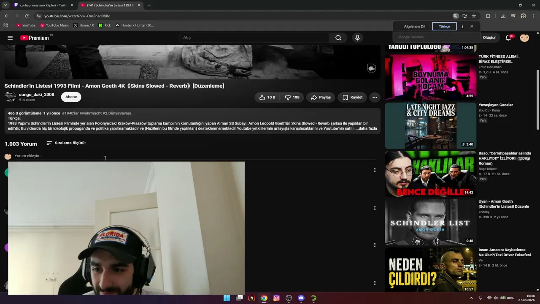Play the Boynuma Dolanma Hocam thumbnail
540x304 pixels.
pos(430,77)
